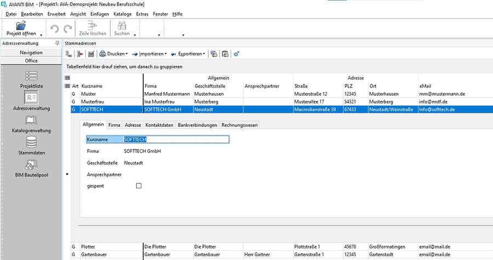Switch to the Bankverbindungen tab
The width and height of the screenshot is (493, 260).
click(197, 125)
